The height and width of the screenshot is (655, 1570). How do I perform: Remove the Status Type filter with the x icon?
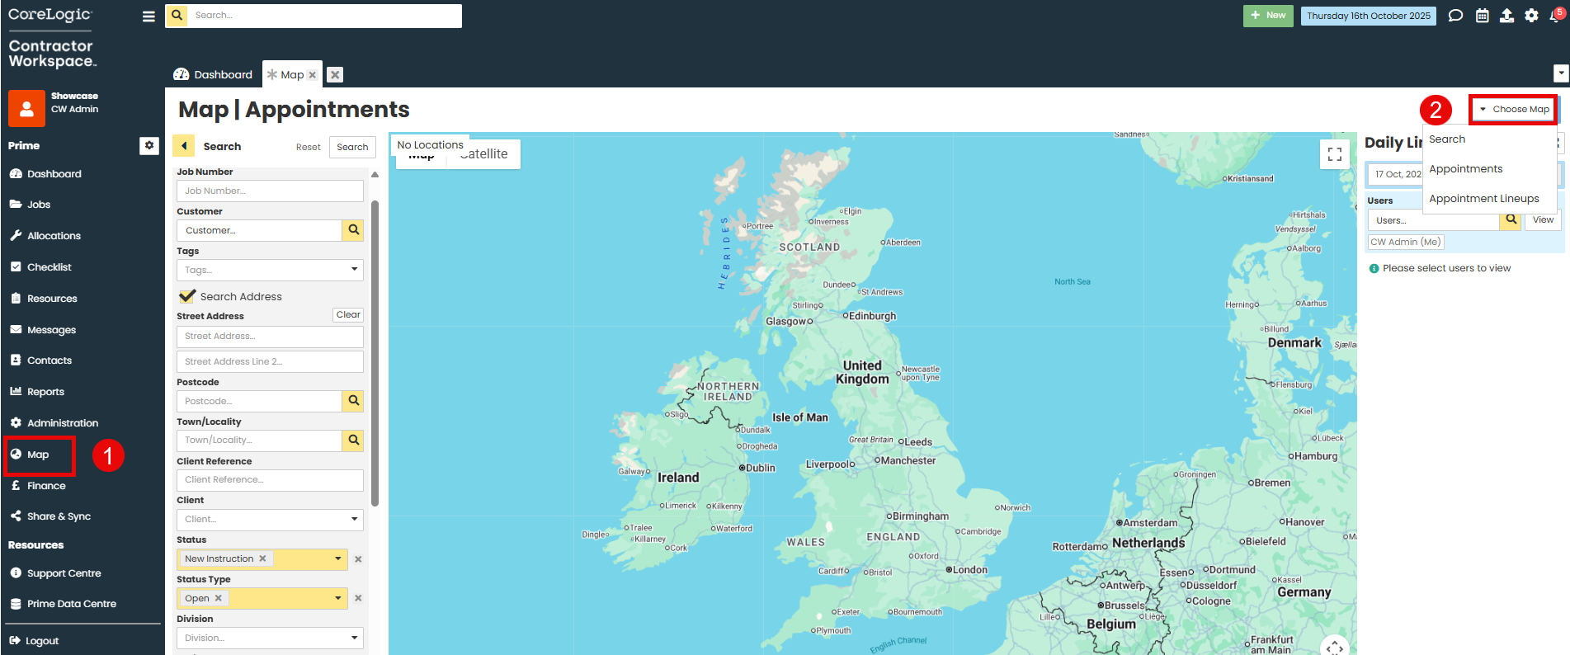click(358, 598)
